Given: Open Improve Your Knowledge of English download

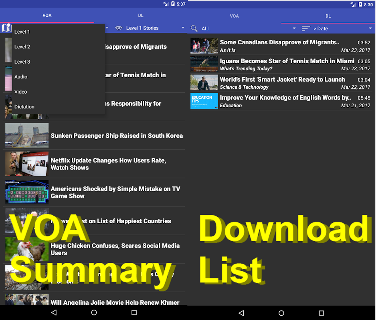Looking at the screenshot, I should (x=281, y=101).
